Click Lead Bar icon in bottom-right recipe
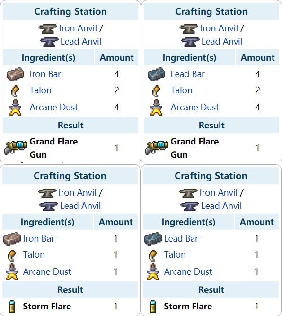282x316 pixels. pyautogui.click(x=153, y=239)
